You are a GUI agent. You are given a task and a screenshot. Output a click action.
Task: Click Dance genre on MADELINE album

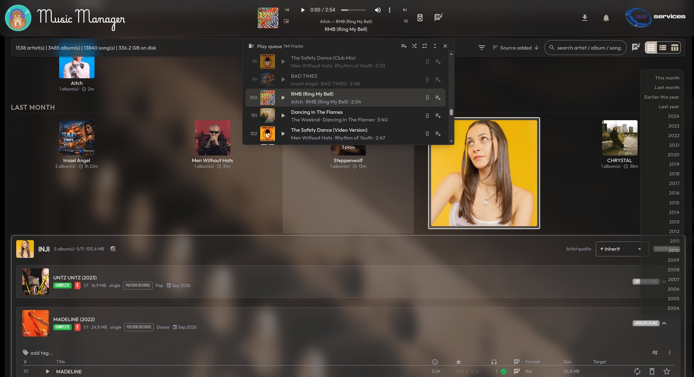tap(163, 327)
